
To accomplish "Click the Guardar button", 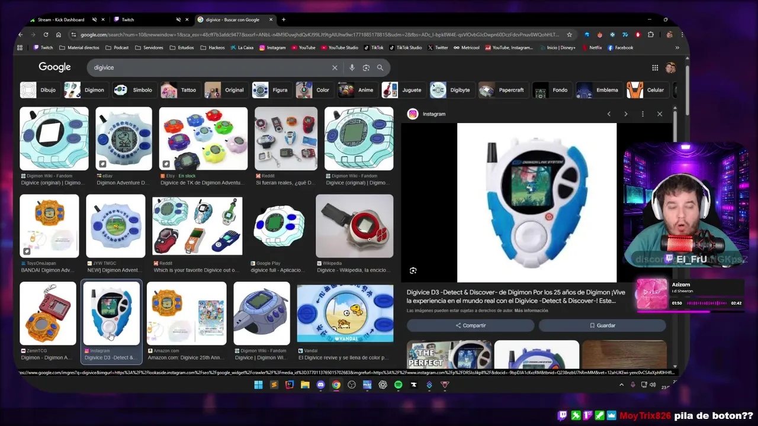I will (602, 325).
